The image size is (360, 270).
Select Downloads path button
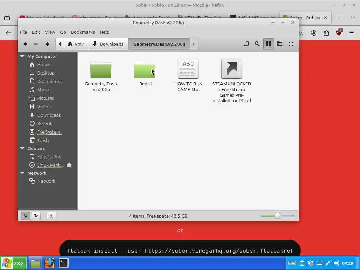[108, 44]
